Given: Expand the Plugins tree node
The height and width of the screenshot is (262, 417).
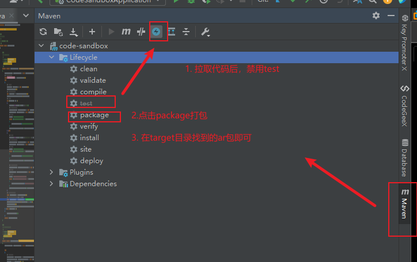Looking at the screenshot, I should click(x=52, y=172).
